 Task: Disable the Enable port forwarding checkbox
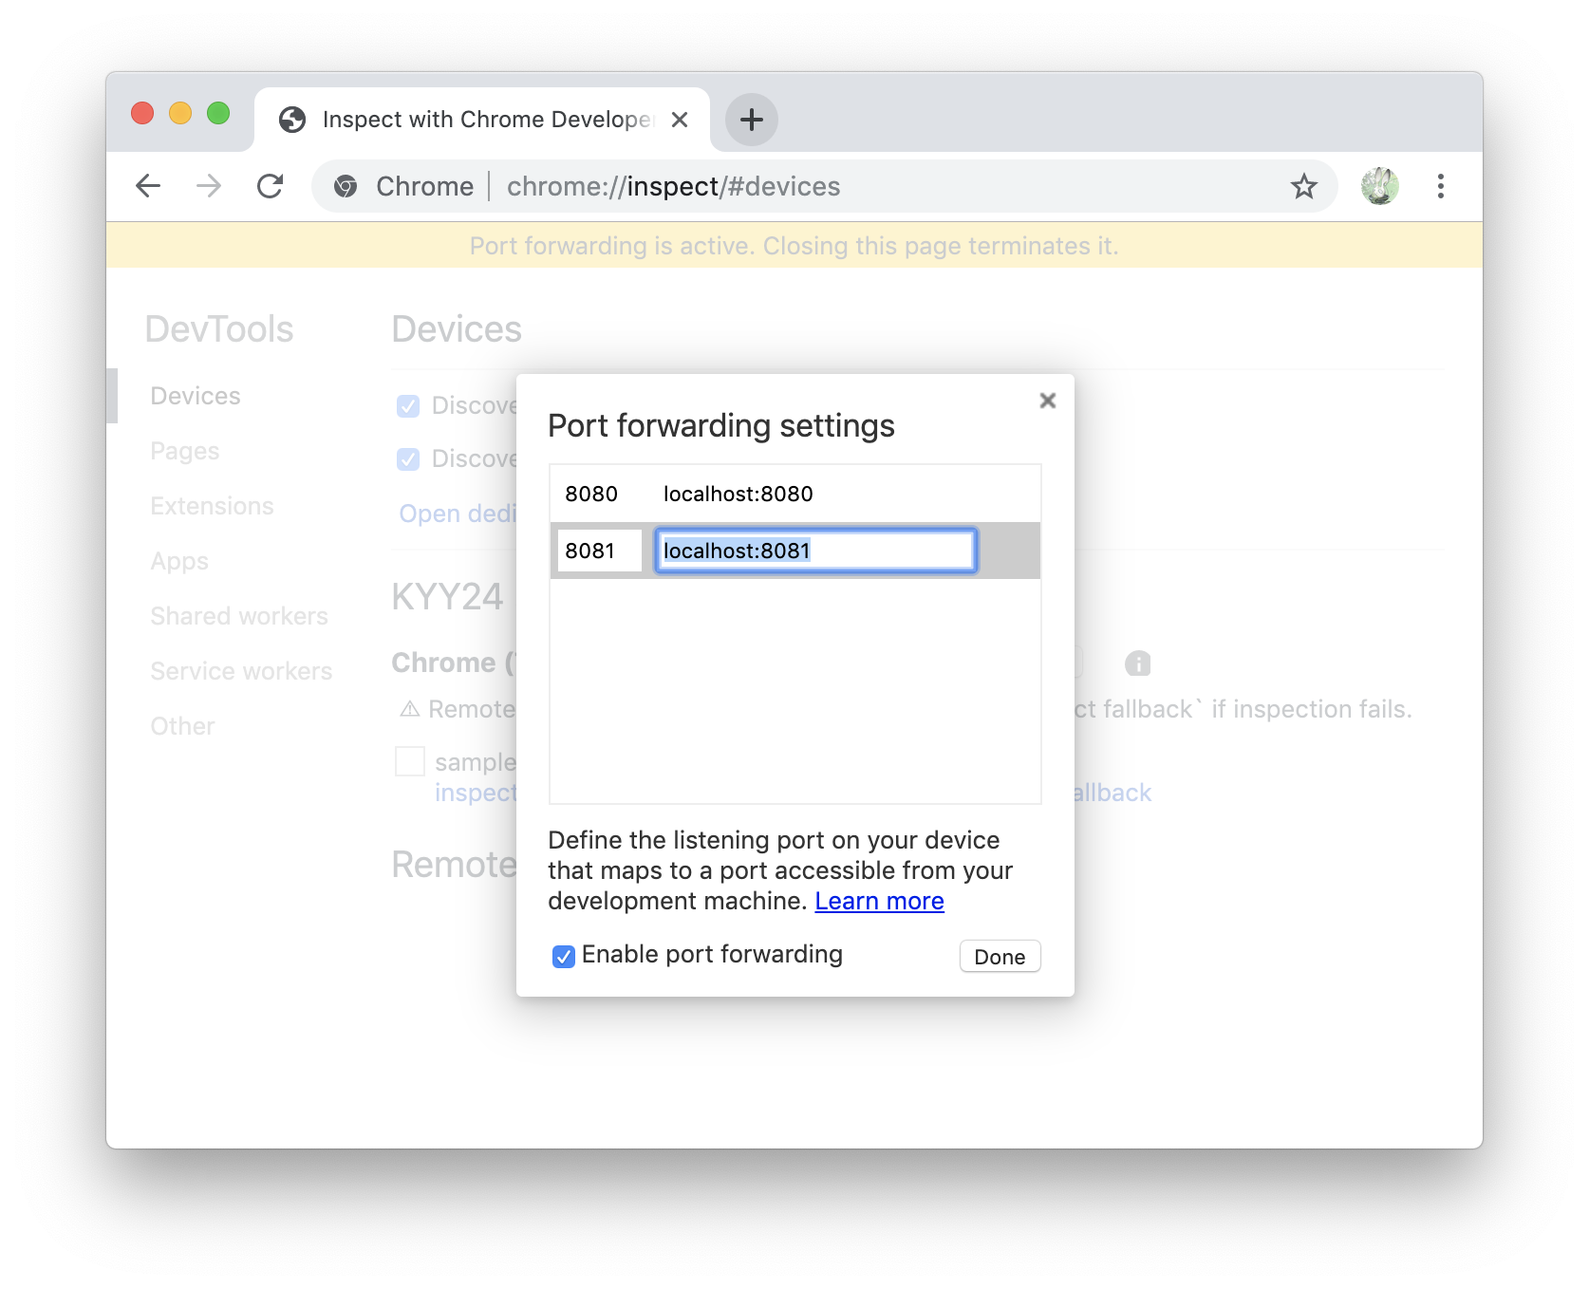[x=564, y=957]
